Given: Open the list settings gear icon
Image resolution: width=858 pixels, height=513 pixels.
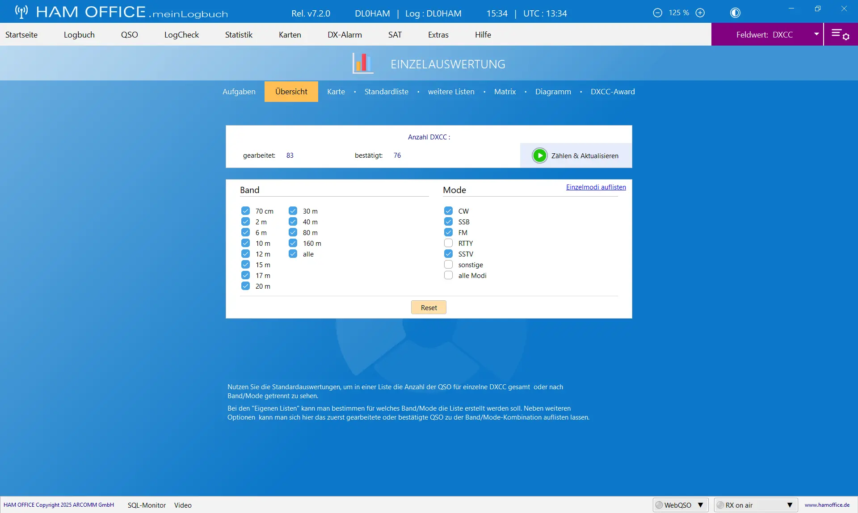Looking at the screenshot, I should [840, 34].
